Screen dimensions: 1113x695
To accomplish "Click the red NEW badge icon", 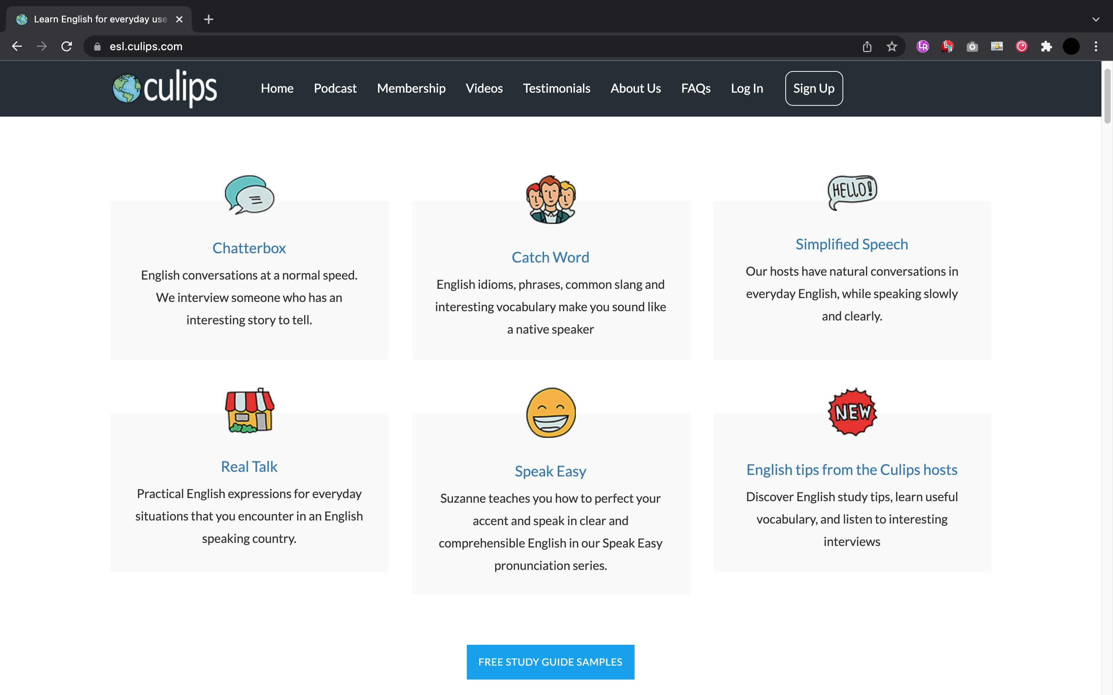I will [852, 412].
